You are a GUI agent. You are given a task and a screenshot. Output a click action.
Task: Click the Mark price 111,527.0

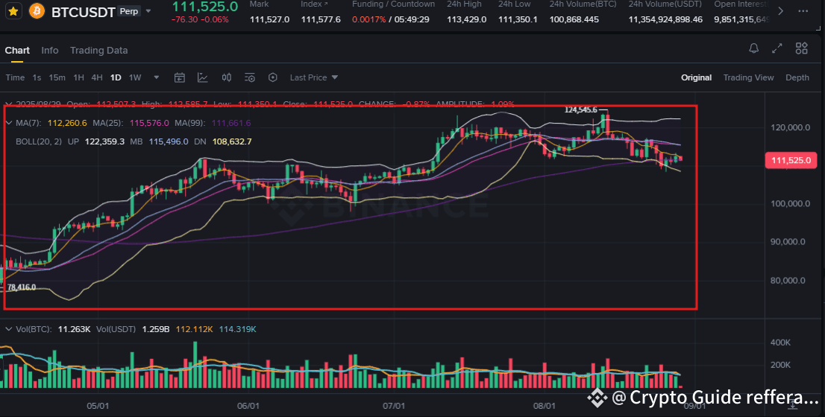(x=269, y=19)
